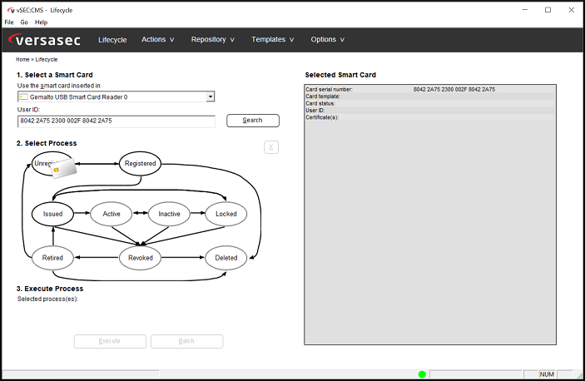Screen dimensions: 585x381
Task: Click the X clear selection button
Action: [270, 147]
